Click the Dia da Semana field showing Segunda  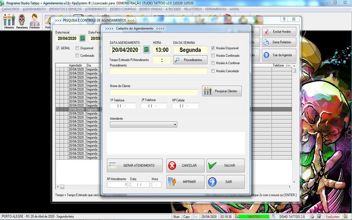click(x=190, y=50)
